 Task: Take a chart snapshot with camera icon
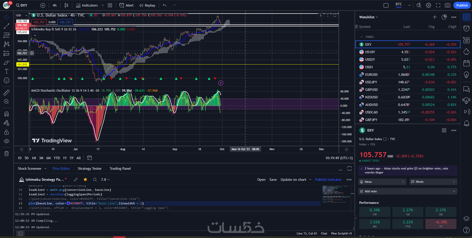(x=447, y=5)
